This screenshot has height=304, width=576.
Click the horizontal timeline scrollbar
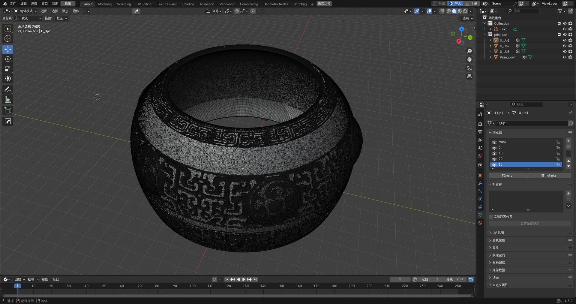point(238,296)
